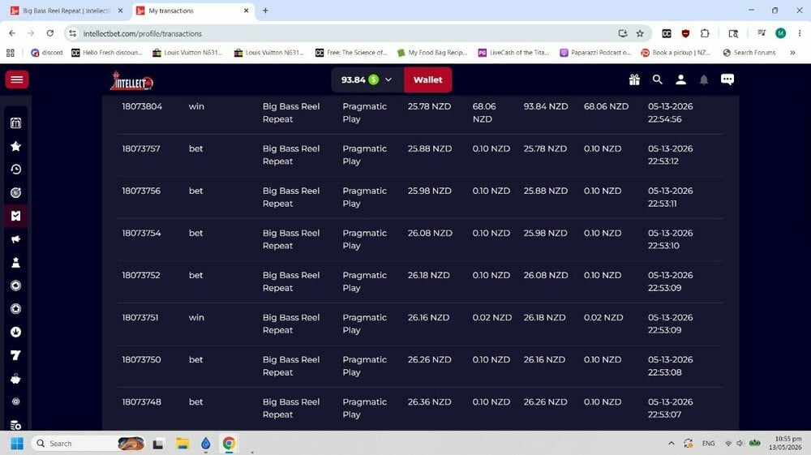Go back to previous page

[12, 33]
